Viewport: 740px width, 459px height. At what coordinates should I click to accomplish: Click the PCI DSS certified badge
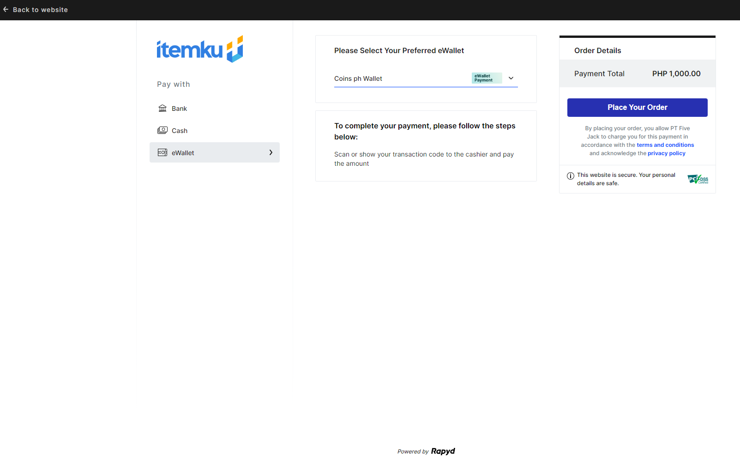coord(698,179)
